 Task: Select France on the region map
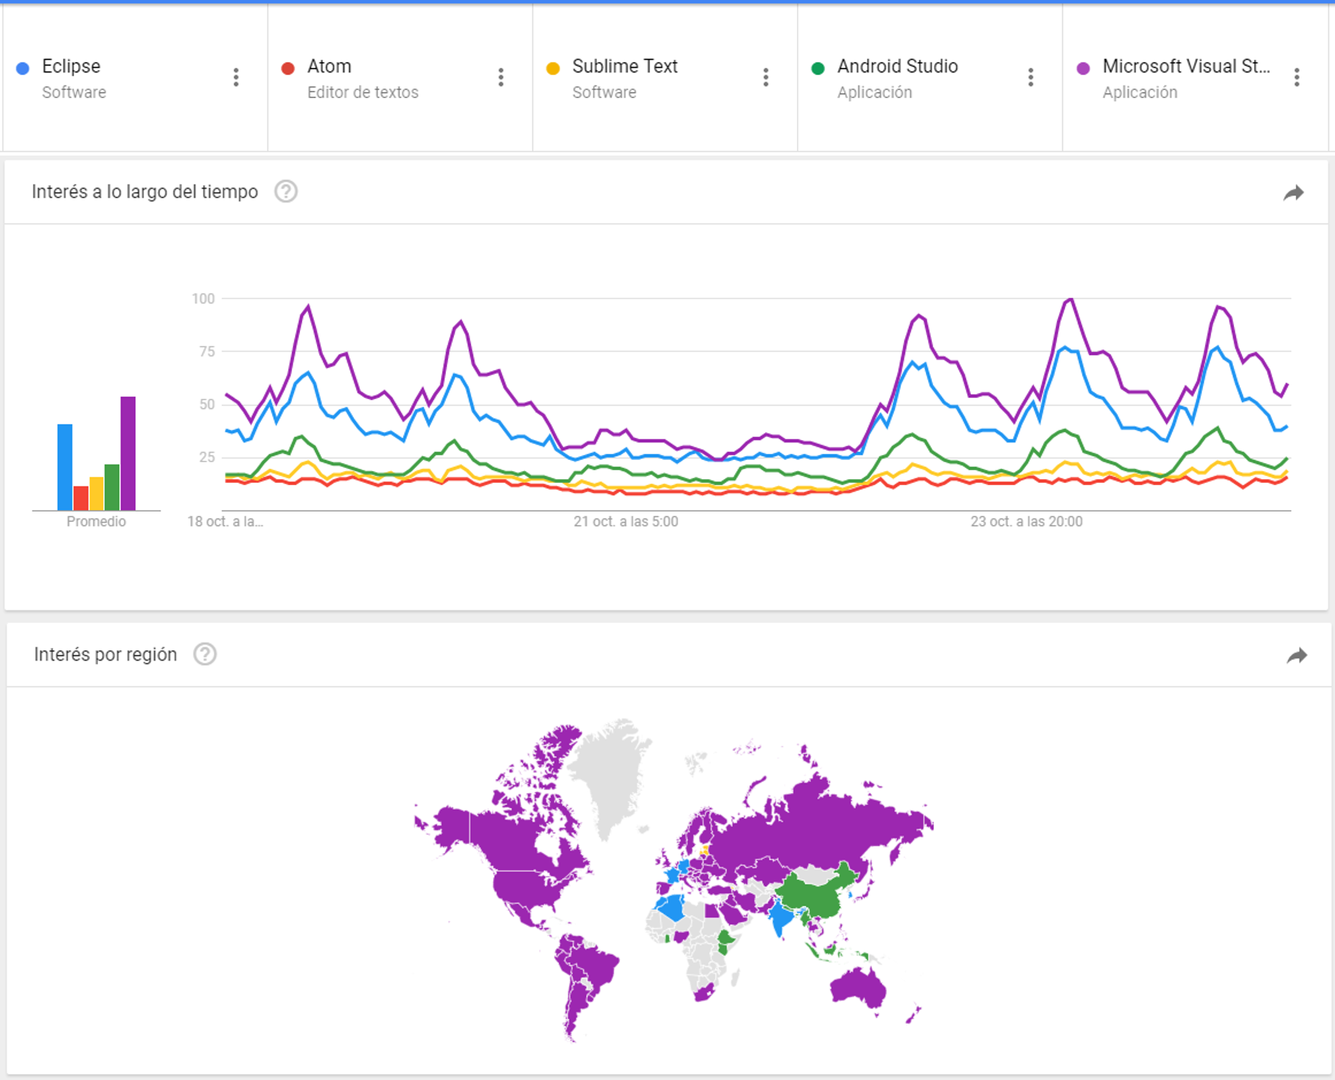pos(673,876)
